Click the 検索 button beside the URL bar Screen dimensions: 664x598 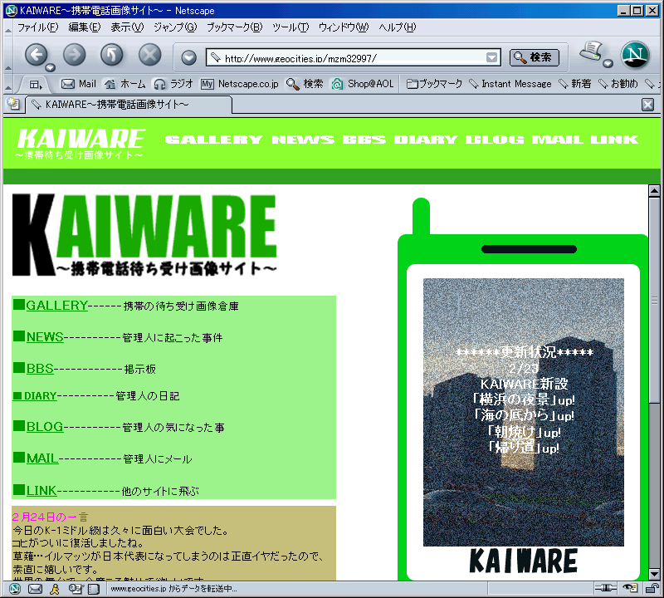535,57
